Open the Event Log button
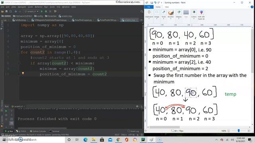Image resolution: width=255 pixels, height=143 pixels. (133, 131)
